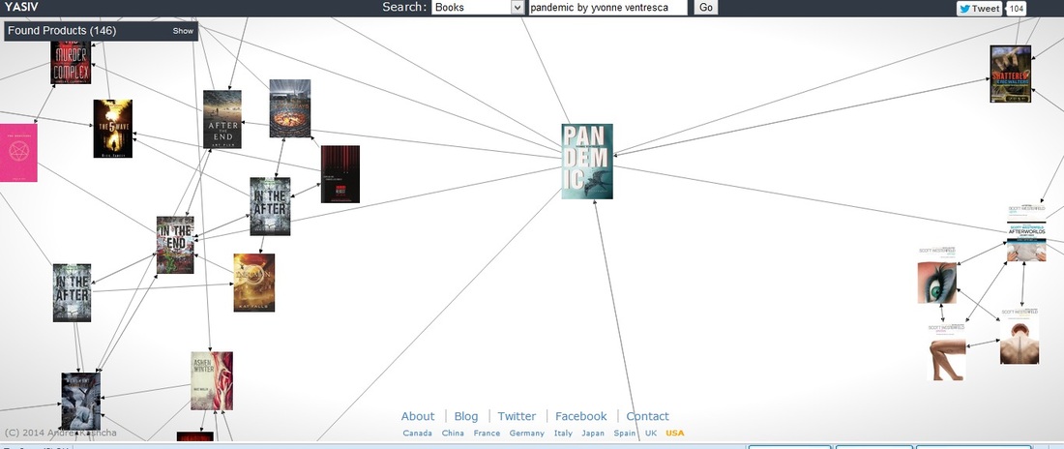Open the 104 tweet count bubble
Screen dimensions: 1064x449
(1016, 8)
